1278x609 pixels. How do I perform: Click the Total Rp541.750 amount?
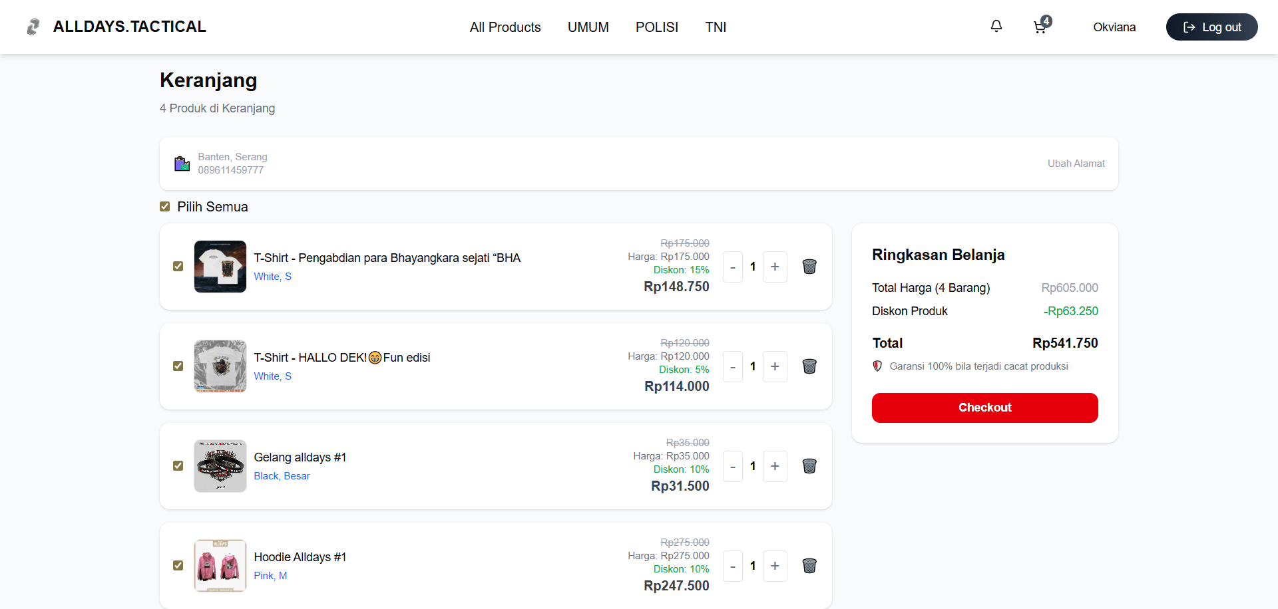[1065, 343]
